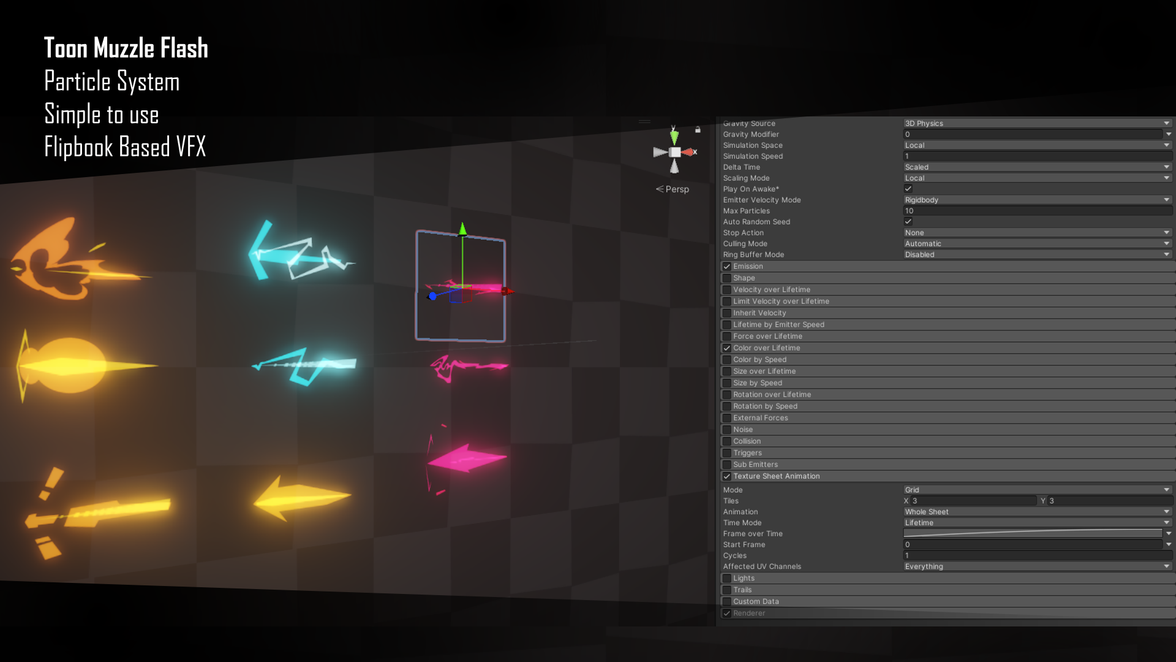Click the scene gizmo lock icon
The width and height of the screenshot is (1176, 662).
click(698, 130)
